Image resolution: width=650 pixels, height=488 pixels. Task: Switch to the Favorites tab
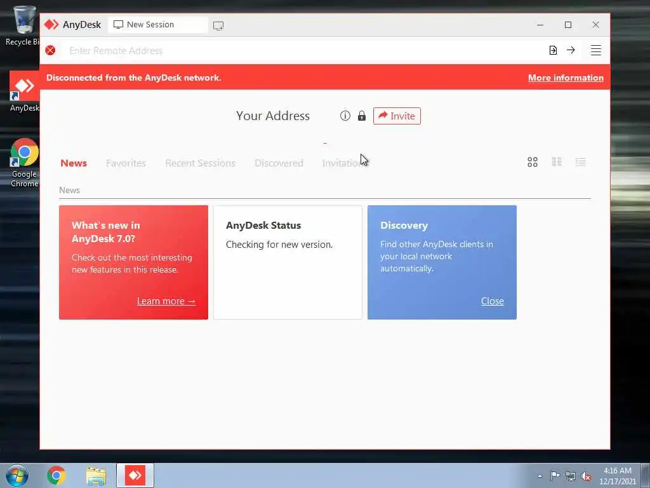(126, 163)
